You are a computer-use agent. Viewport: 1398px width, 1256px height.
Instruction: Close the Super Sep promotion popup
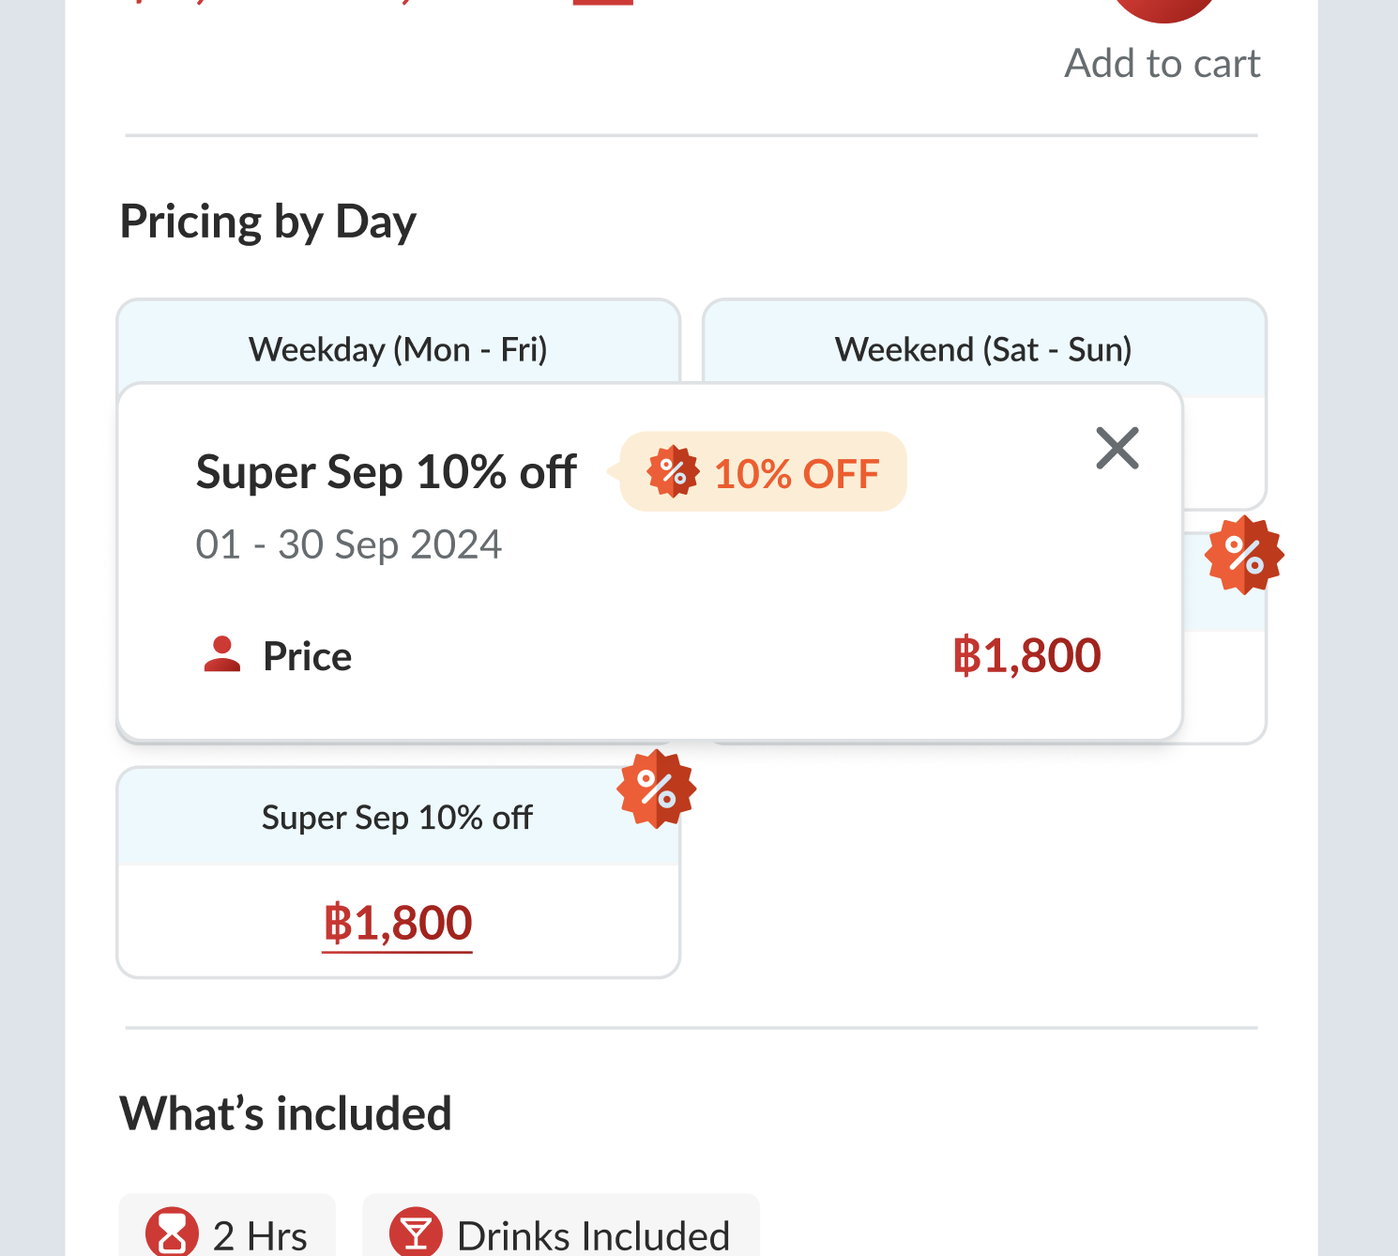pyautogui.click(x=1117, y=448)
